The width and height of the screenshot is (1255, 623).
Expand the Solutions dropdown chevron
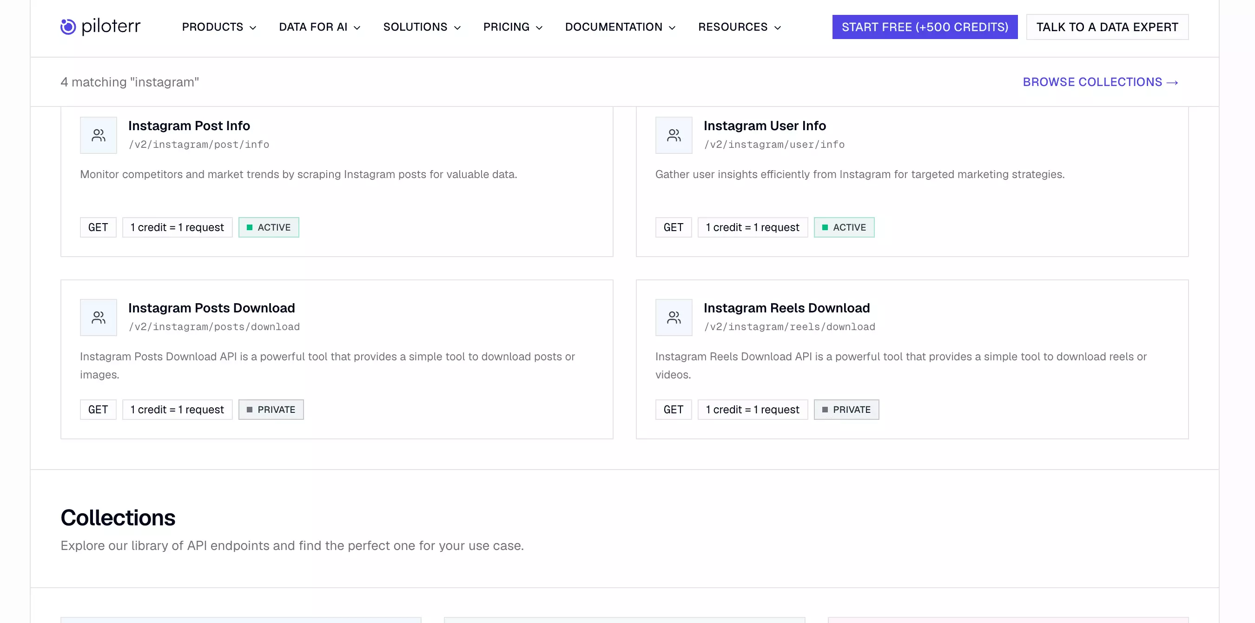click(457, 28)
